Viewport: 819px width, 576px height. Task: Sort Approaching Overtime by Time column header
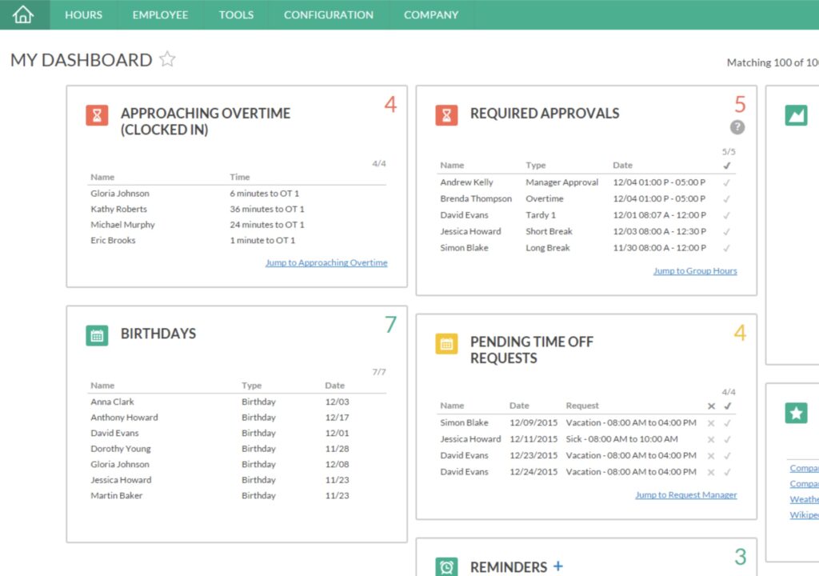point(240,177)
